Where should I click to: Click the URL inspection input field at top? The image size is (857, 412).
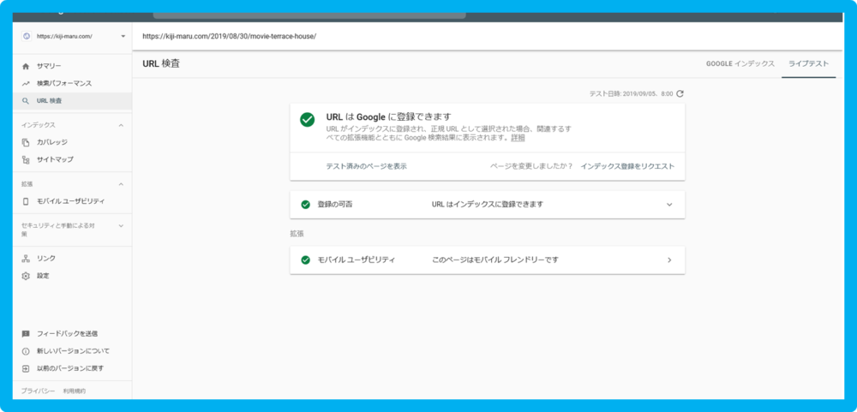click(x=489, y=37)
